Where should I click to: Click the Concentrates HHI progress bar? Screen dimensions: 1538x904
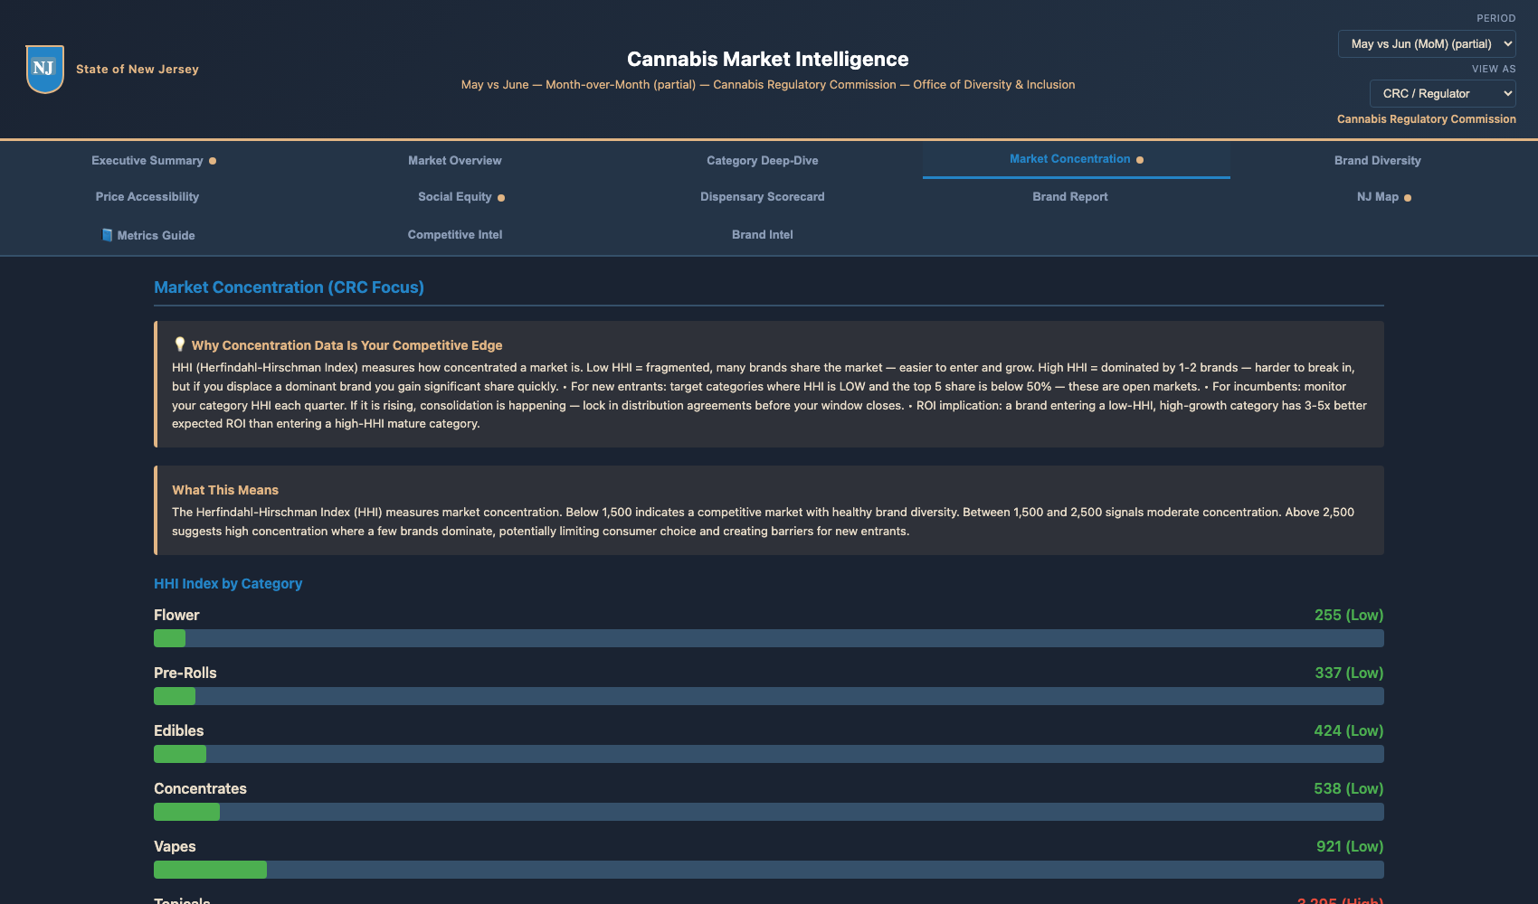click(x=769, y=812)
